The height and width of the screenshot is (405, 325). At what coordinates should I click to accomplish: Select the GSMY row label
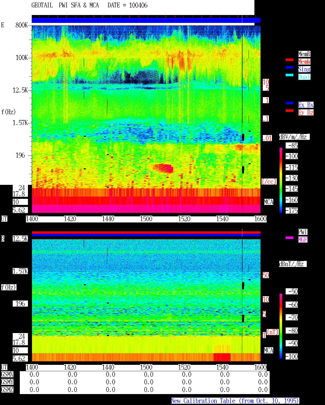coord(7,382)
